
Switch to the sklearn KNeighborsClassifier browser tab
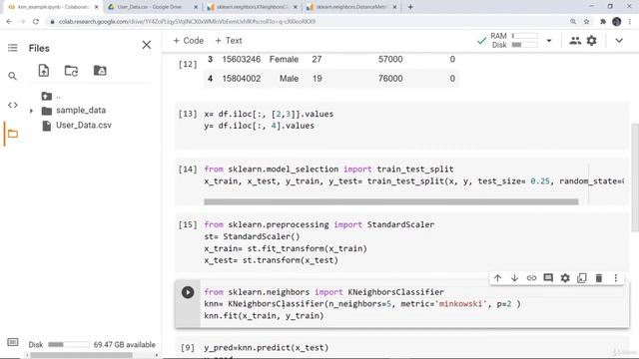coord(252,7)
